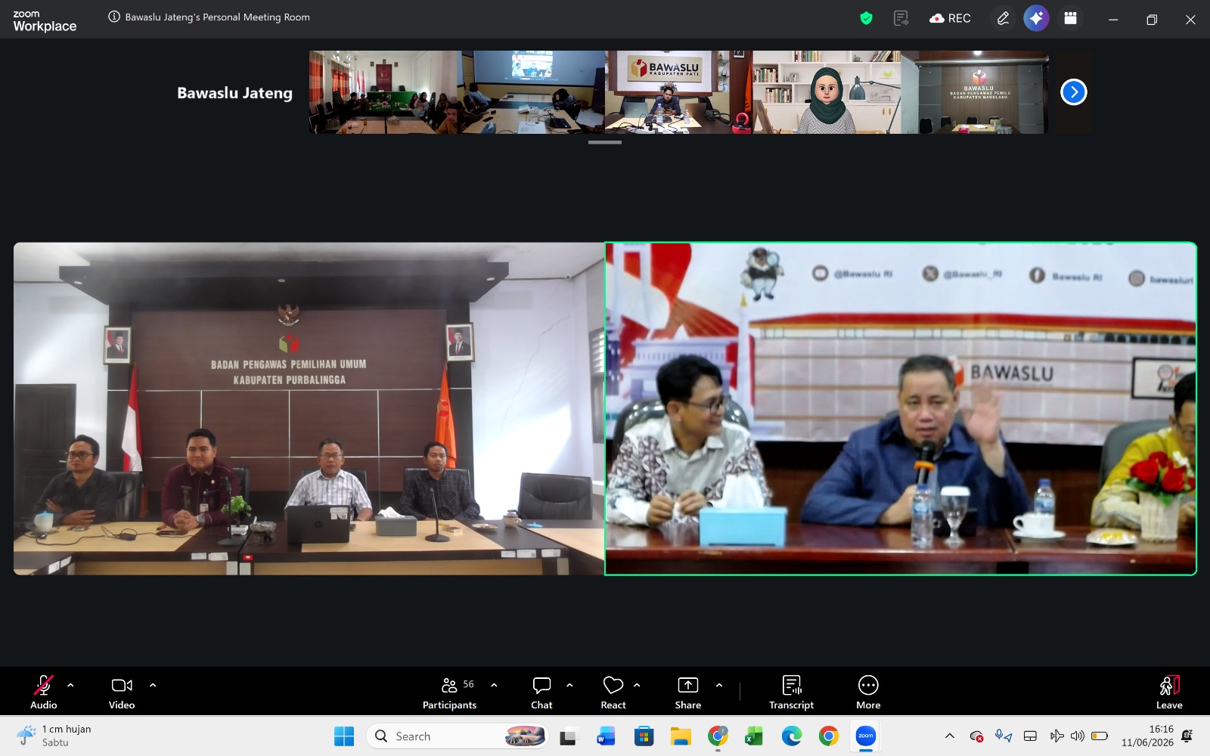Select the Kabupaten Magelang thumbnail
The image size is (1210, 756).
pos(976,92)
